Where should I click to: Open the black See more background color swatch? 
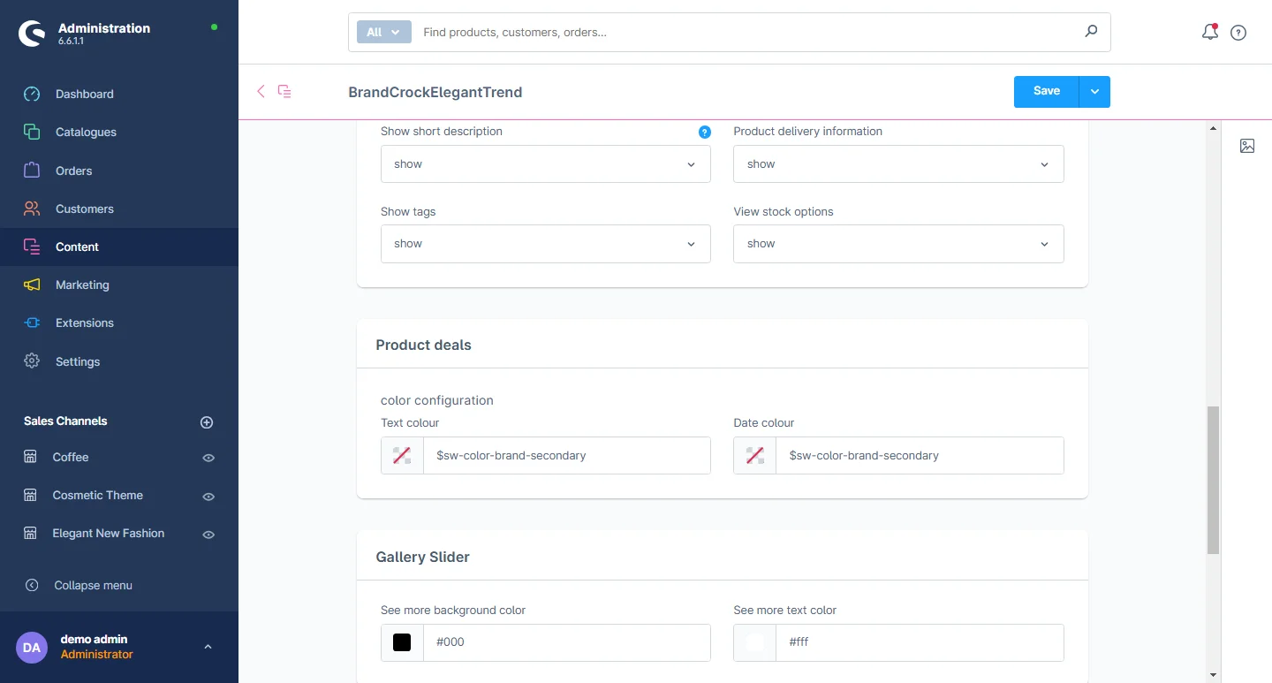[402, 642]
